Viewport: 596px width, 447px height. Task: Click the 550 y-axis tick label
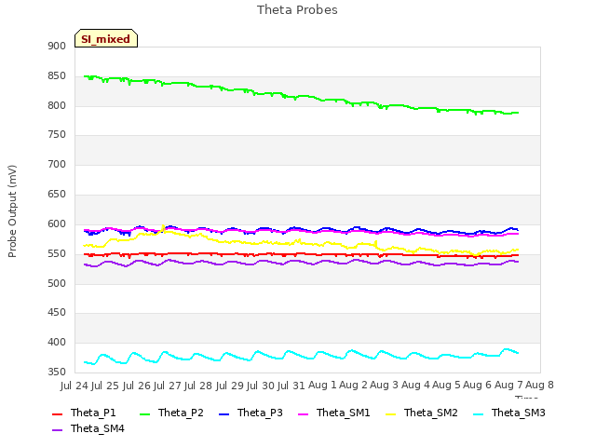[57, 253]
